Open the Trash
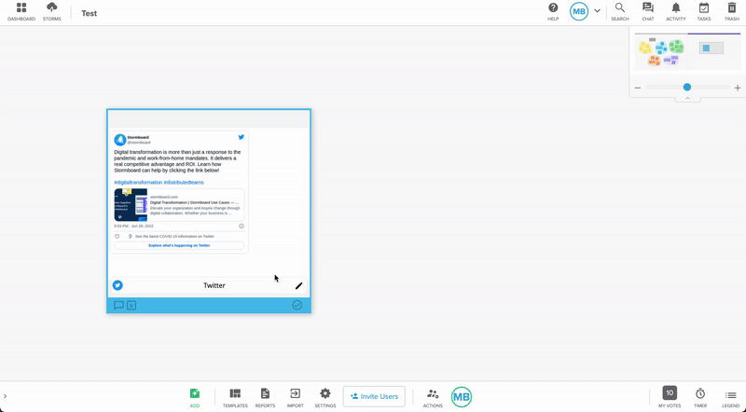 click(732, 12)
